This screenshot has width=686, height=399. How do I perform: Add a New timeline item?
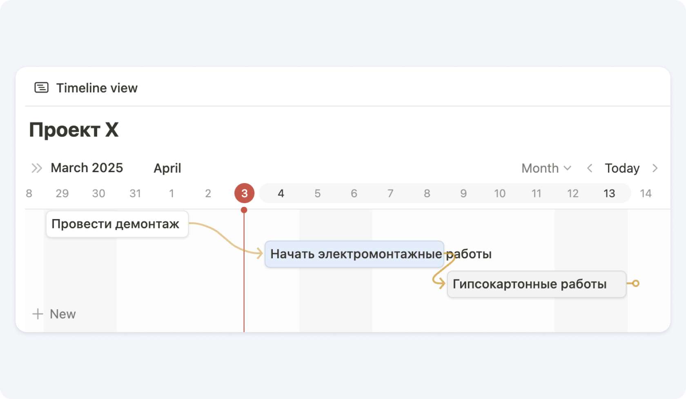62,314
